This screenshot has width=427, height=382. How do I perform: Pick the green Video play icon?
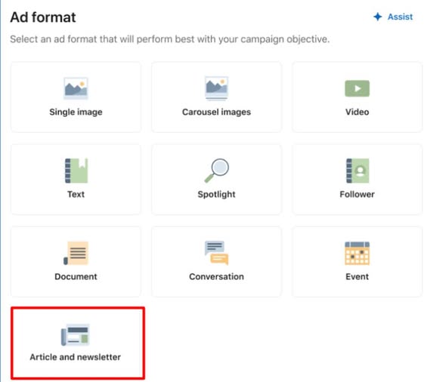357,88
